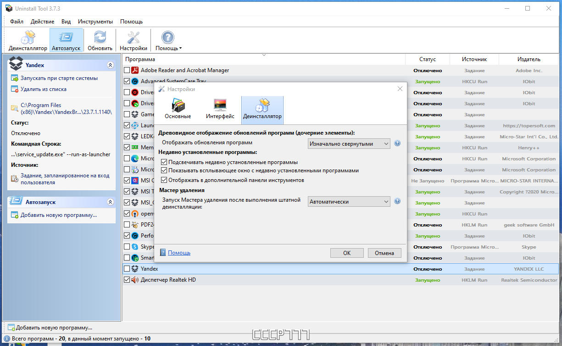Select the Автозапуск toolbar icon
The image size is (562, 346).
(x=66, y=40)
